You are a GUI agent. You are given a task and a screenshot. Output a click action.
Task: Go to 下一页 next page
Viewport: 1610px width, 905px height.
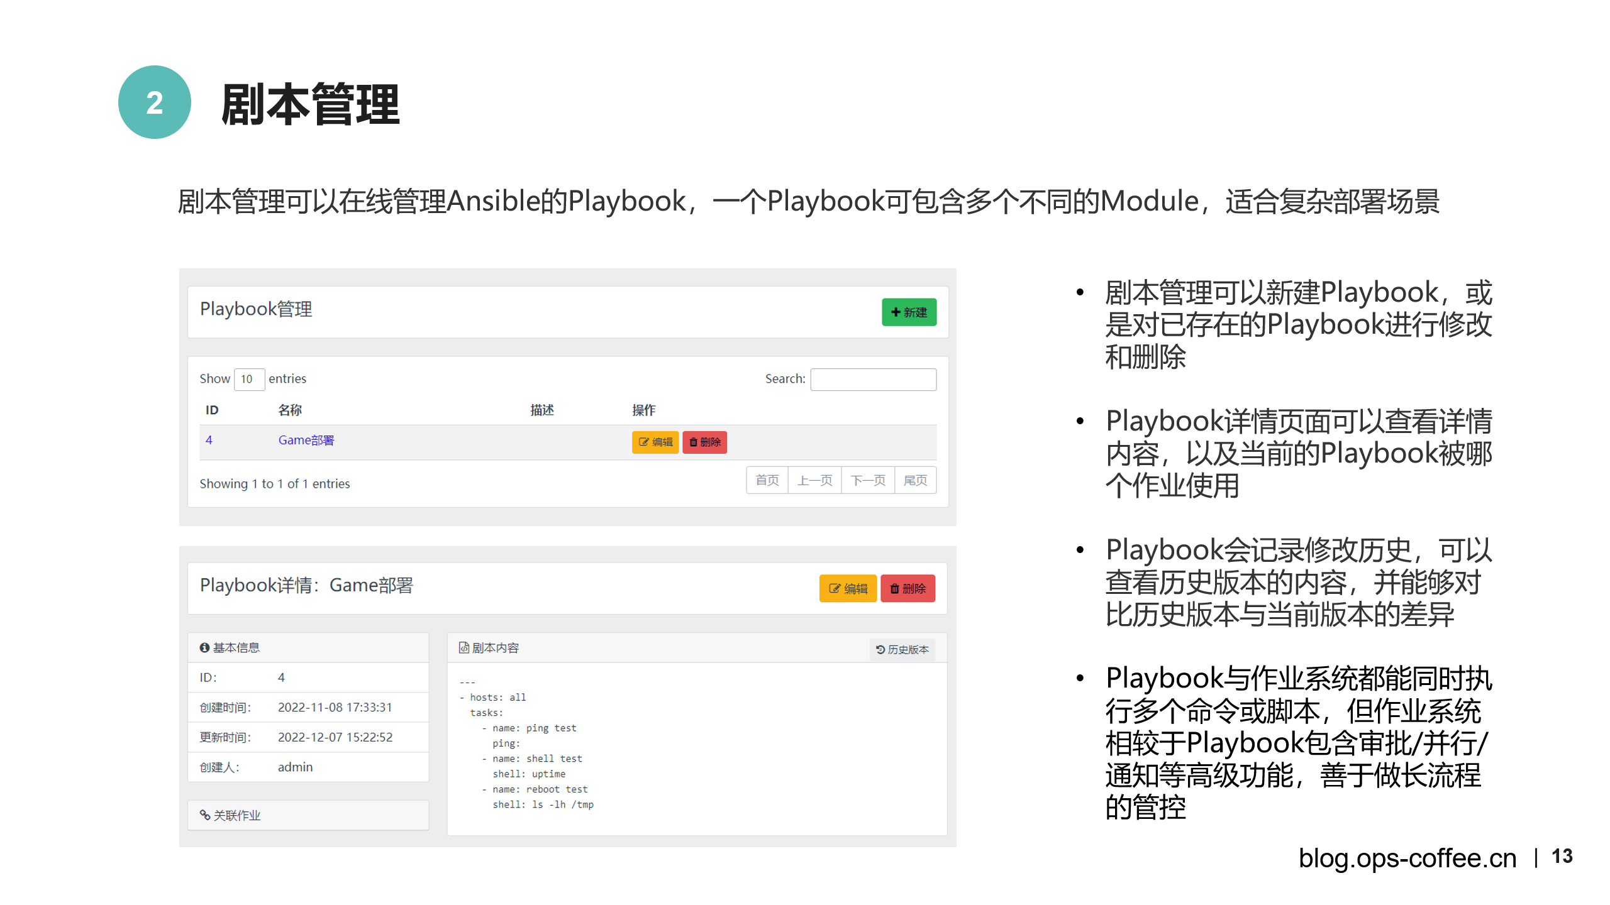[868, 480]
